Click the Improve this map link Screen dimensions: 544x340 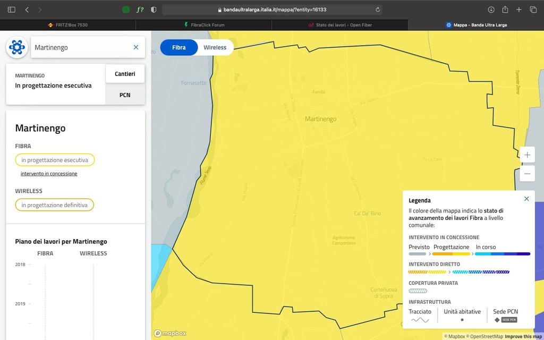click(x=523, y=336)
